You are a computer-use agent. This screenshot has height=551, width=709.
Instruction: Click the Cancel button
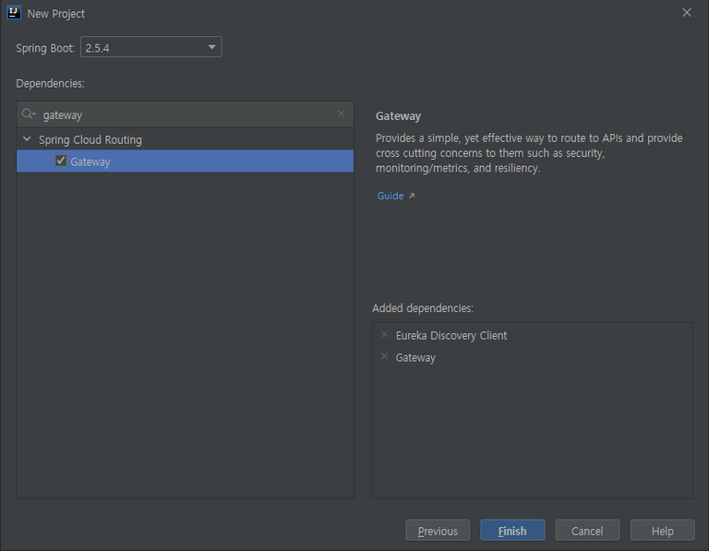pyautogui.click(x=587, y=530)
